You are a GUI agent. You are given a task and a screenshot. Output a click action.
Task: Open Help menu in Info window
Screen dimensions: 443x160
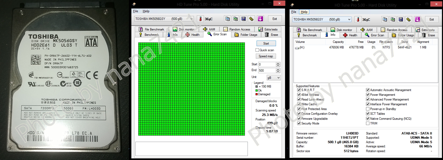[x=304, y=12]
